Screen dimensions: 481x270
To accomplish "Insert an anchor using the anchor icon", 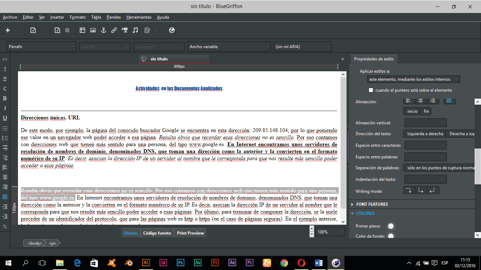I will click(104, 31).
